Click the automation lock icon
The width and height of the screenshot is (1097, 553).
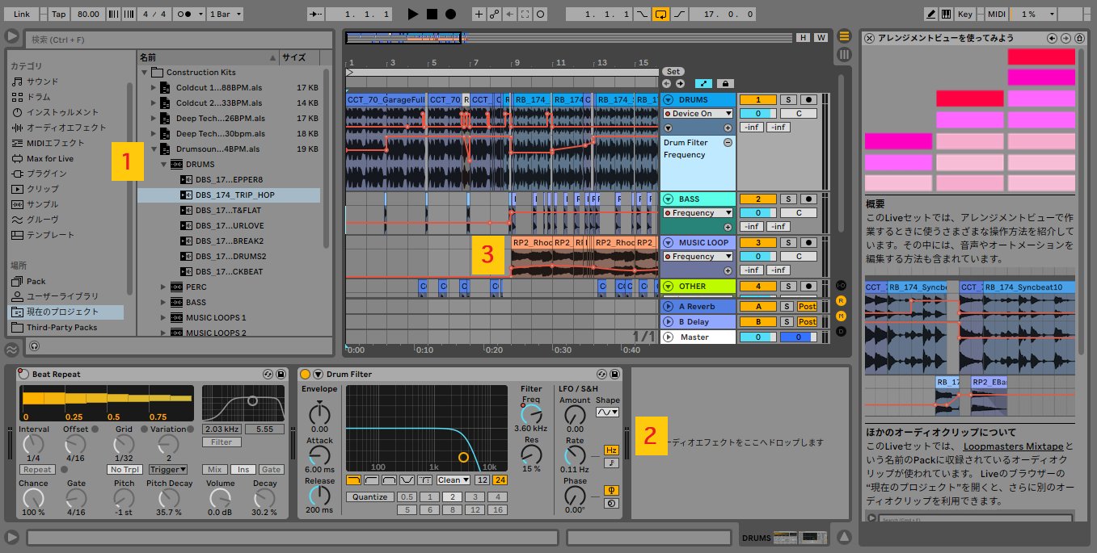point(724,83)
